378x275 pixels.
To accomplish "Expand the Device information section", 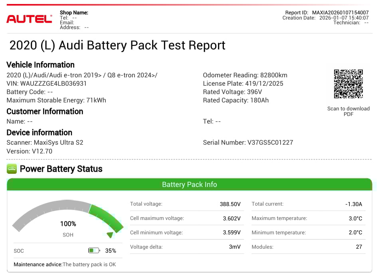I will [x=39, y=133].
